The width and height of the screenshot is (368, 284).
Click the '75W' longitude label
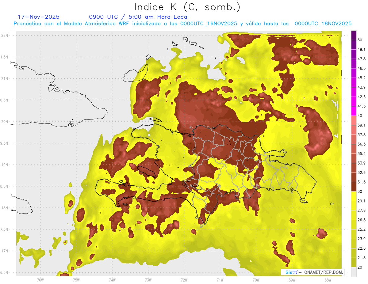coord(76,280)
